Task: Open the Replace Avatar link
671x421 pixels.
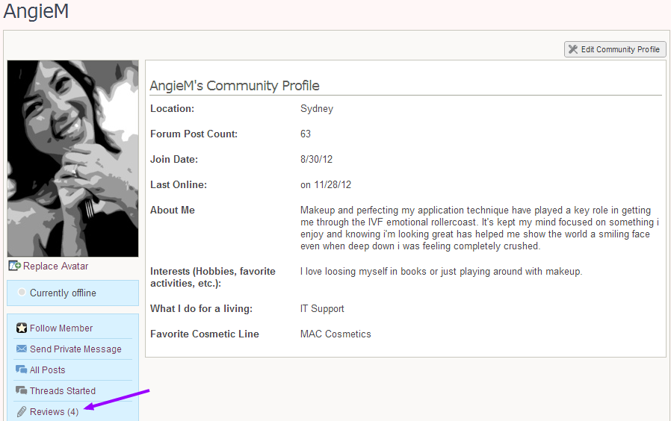Action: (x=55, y=266)
